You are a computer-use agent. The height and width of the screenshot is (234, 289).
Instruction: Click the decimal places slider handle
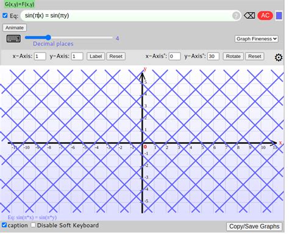(48, 37)
